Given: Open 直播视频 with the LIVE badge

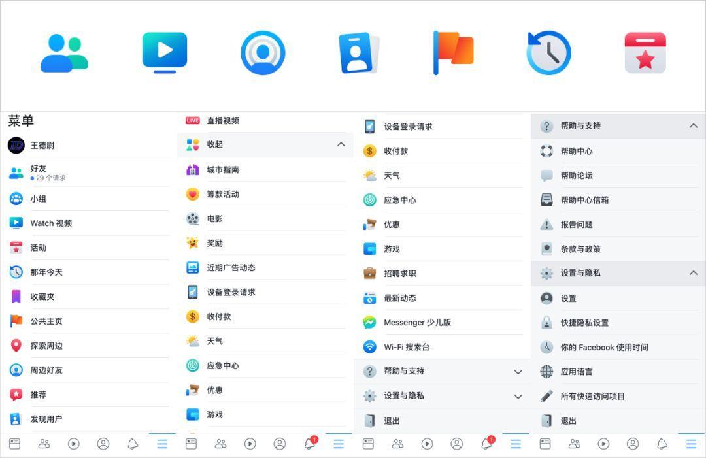Looking at the screenshot, I should tap(192, 121).
